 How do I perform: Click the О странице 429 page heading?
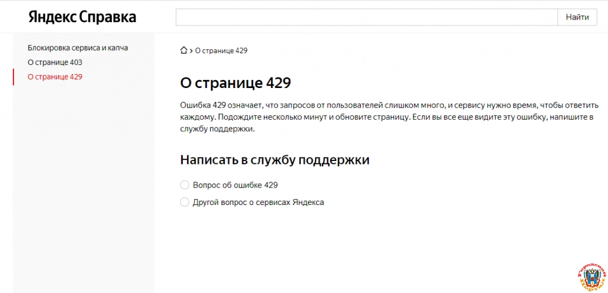(x=236, y=83)
